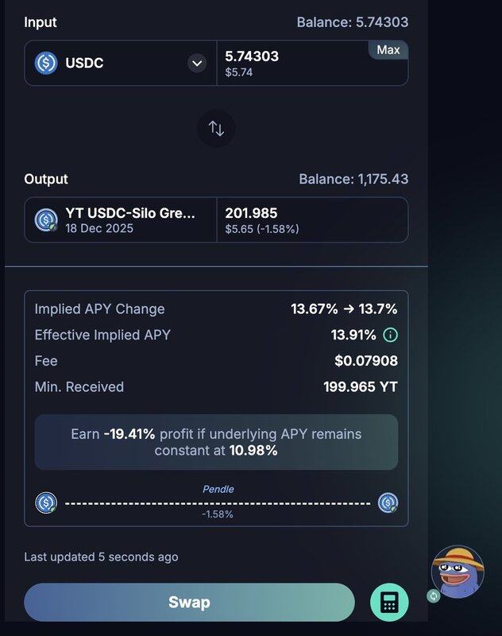502x636 pixels.
Task: Open the USDC token selector
Action: 121,63
